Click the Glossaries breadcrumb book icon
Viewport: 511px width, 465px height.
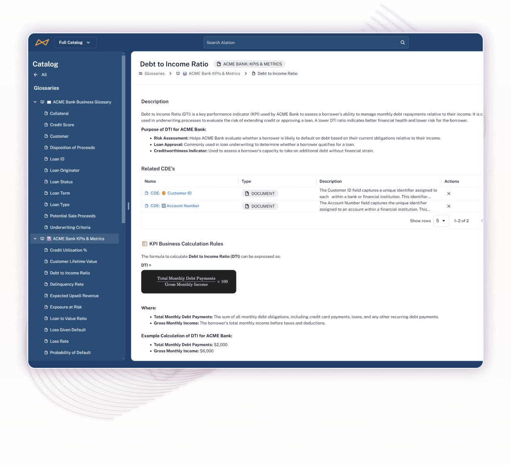tap(141, 73)
